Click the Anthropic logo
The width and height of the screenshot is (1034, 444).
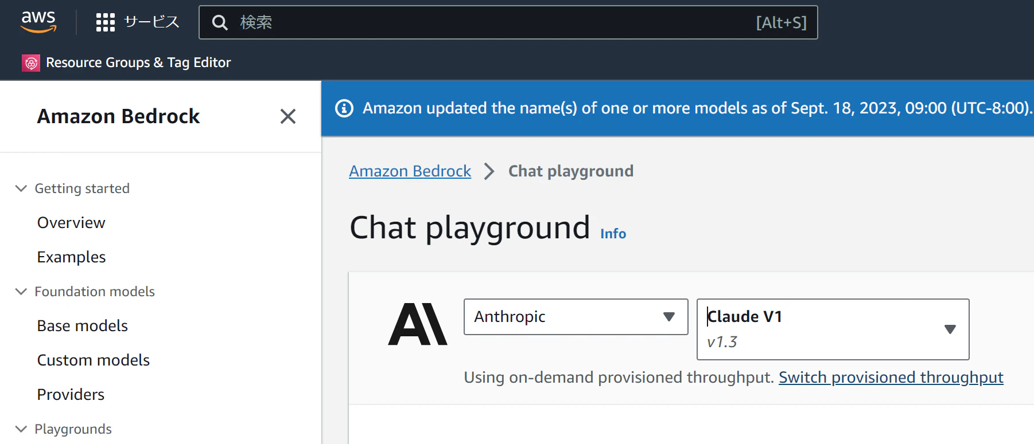click(417, 324)
